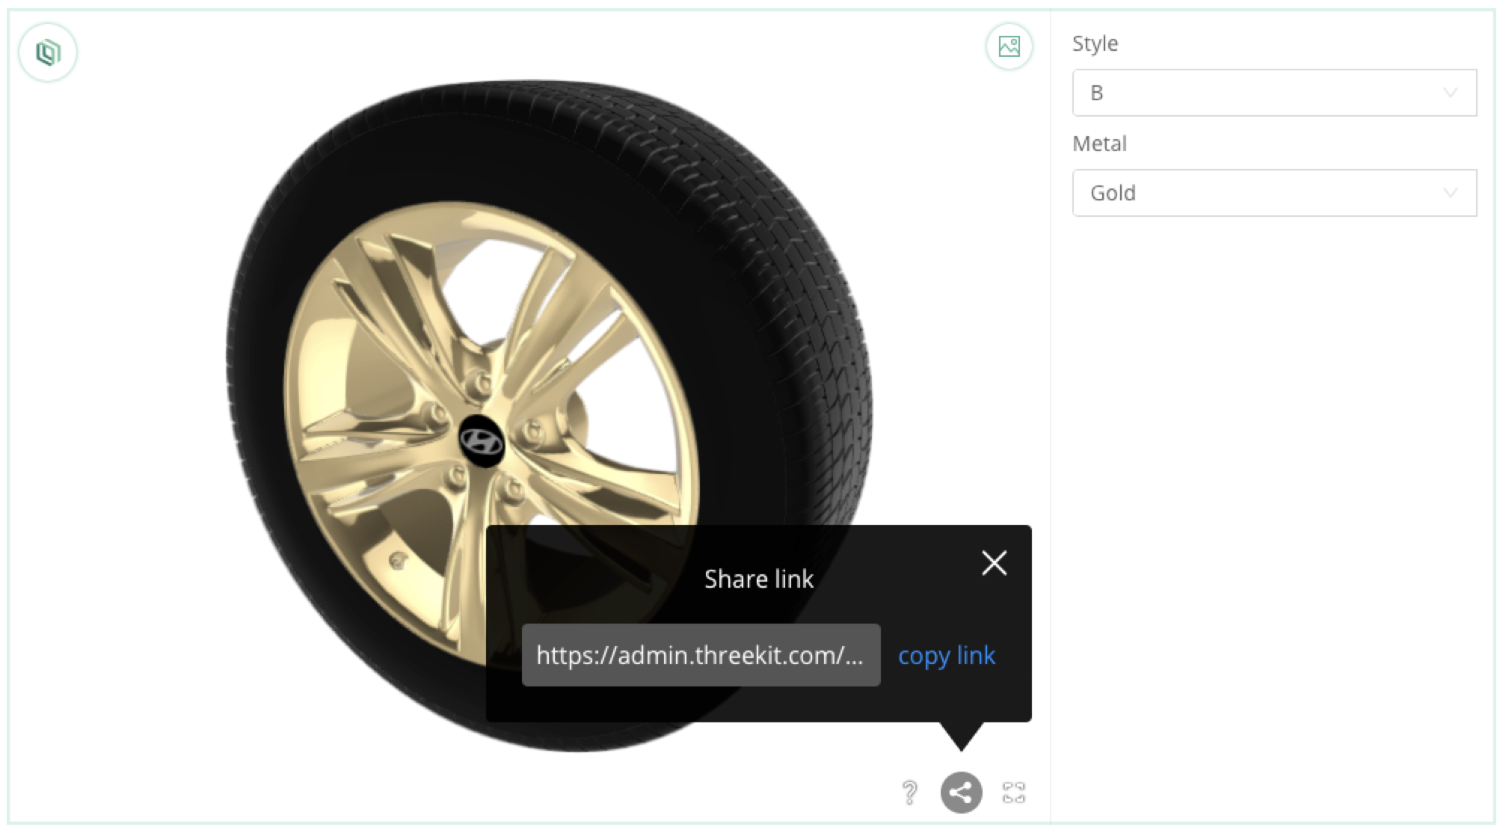1503x830 pixels.
Task: Click the Share link heading
Action: point(758,579)
